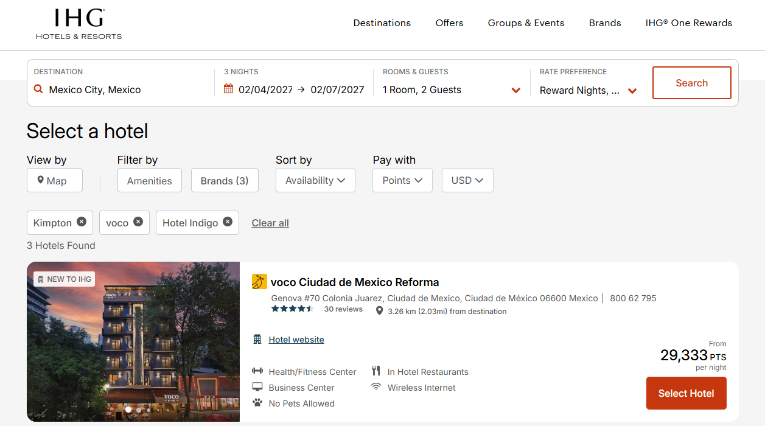Click the Search button
This screenshot has height=426, width=765.
pos(692,83)
